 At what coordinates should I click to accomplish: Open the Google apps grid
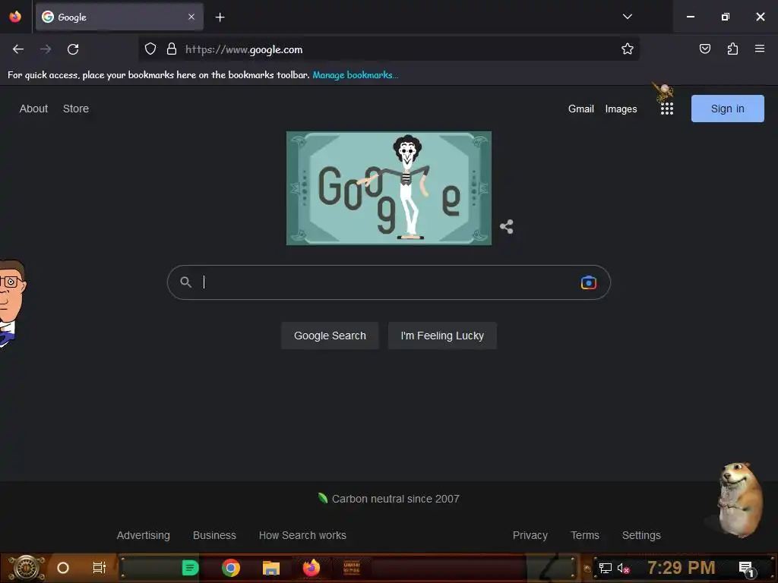(x=667, y=109)
